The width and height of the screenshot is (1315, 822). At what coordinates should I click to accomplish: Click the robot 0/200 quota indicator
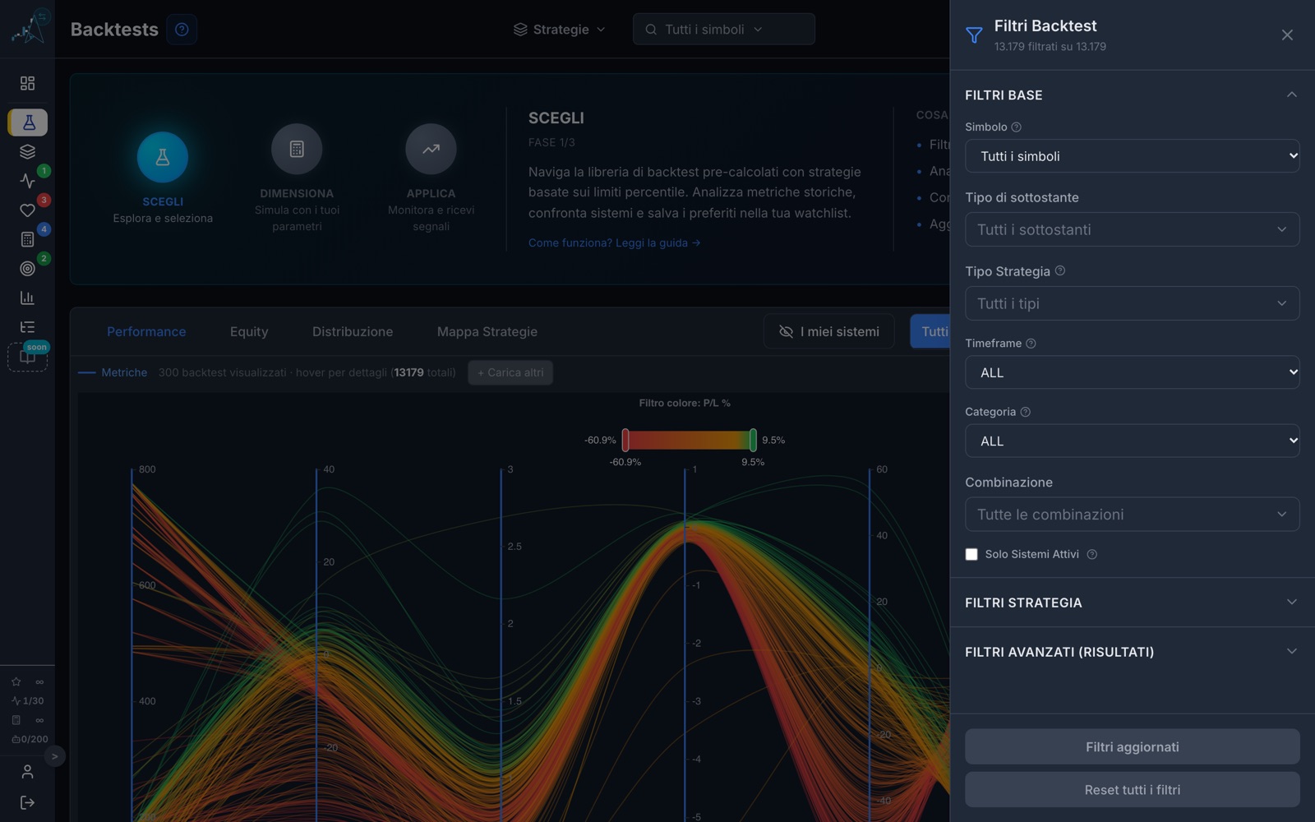pyautogui.click(x=30, y=739)
